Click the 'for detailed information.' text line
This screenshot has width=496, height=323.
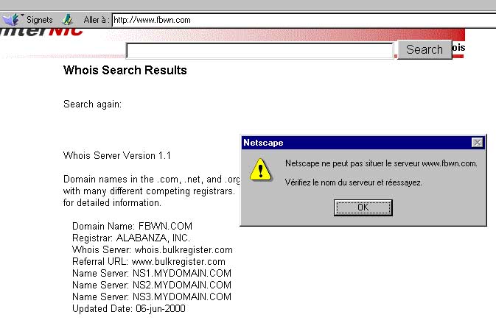click(112, 203)
